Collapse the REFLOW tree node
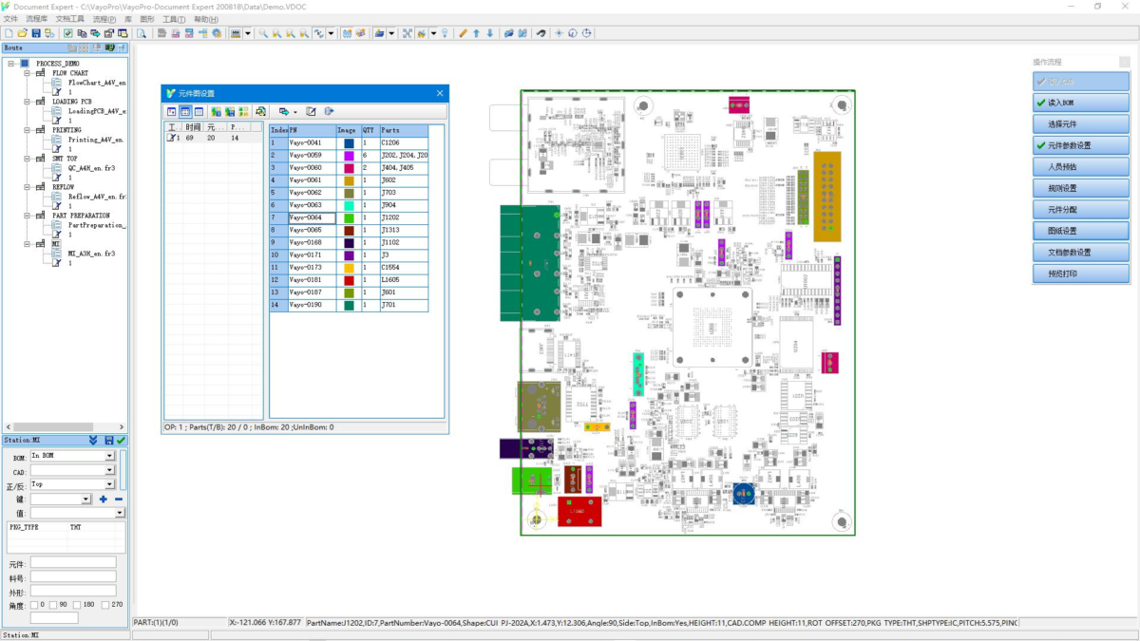This screenshot has height=641, width=1140. (28, 187)
